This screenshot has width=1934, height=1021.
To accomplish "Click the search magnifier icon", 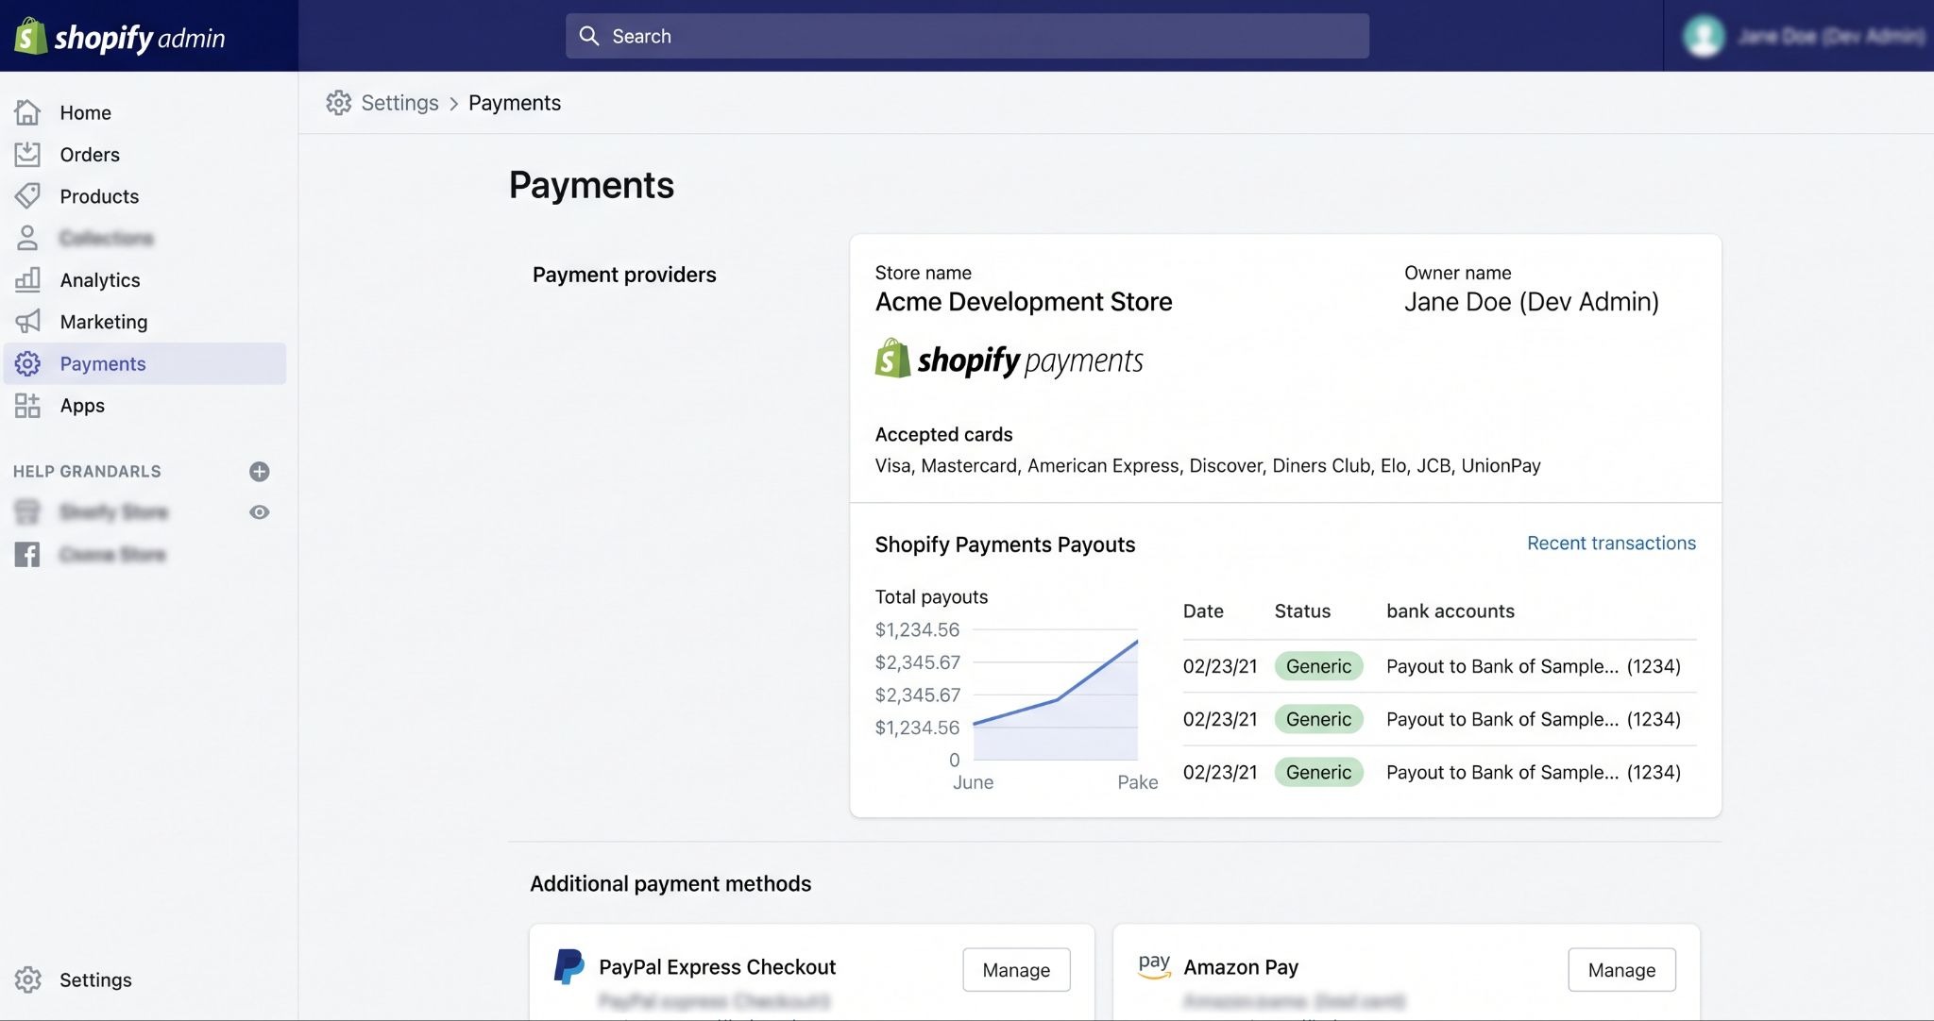I will coord(589,36).
